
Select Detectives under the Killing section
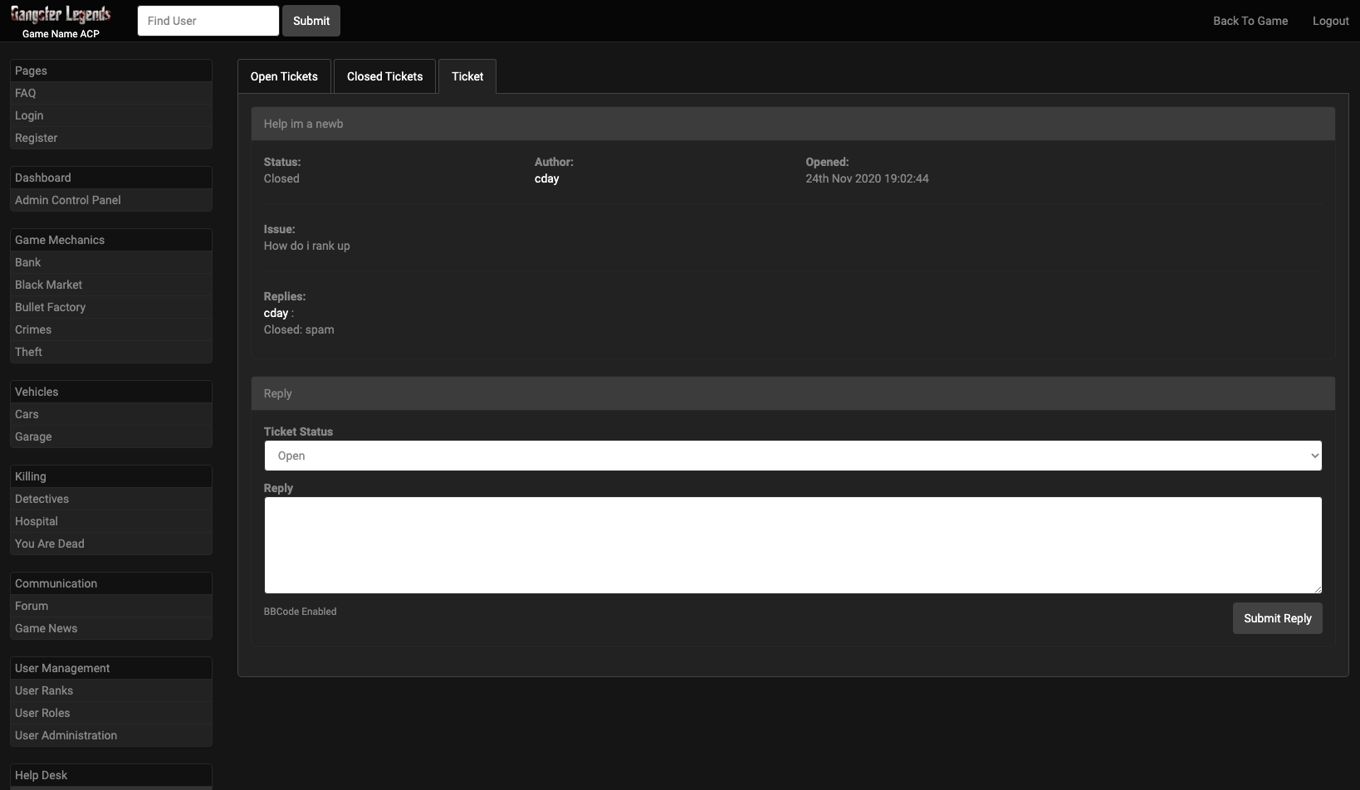[42, 499]
